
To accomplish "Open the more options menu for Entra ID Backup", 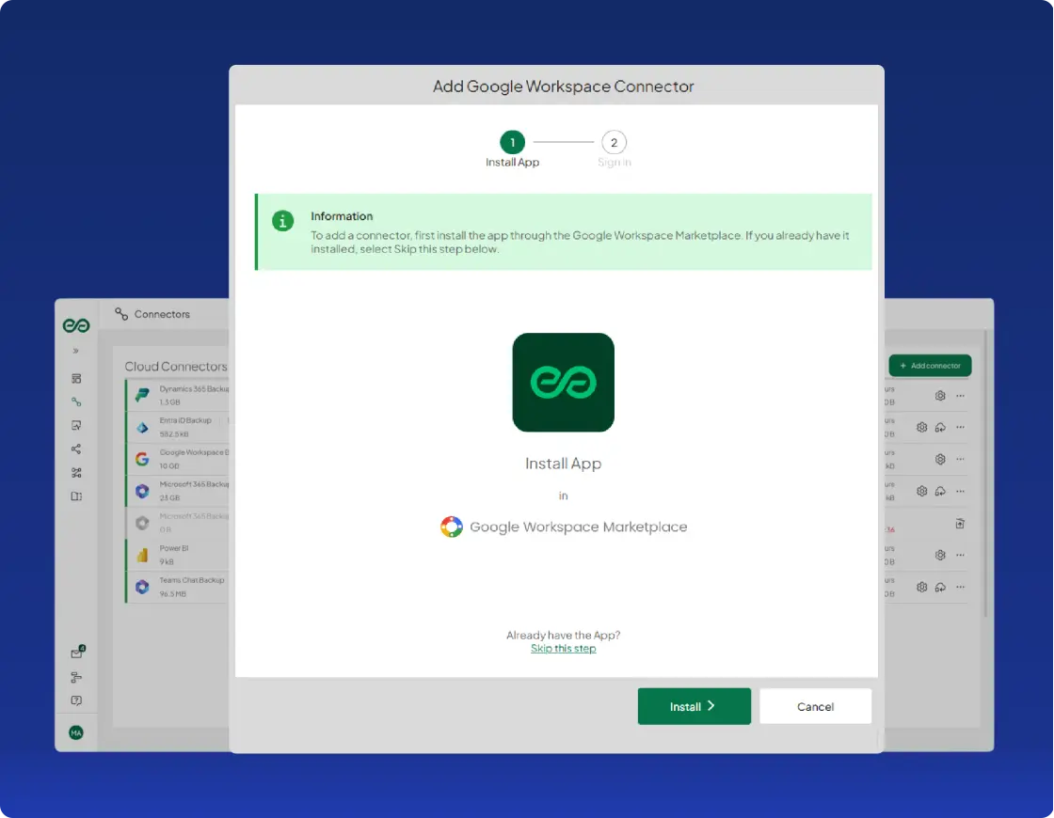I will click(960, 427).
